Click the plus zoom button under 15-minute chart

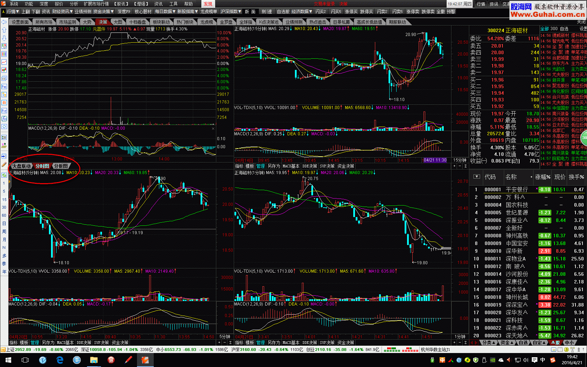coord(455,166)
